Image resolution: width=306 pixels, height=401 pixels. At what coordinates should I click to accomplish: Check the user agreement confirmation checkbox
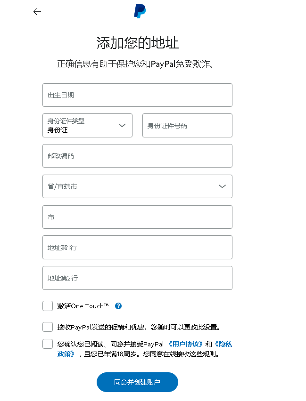click(48, 344)
